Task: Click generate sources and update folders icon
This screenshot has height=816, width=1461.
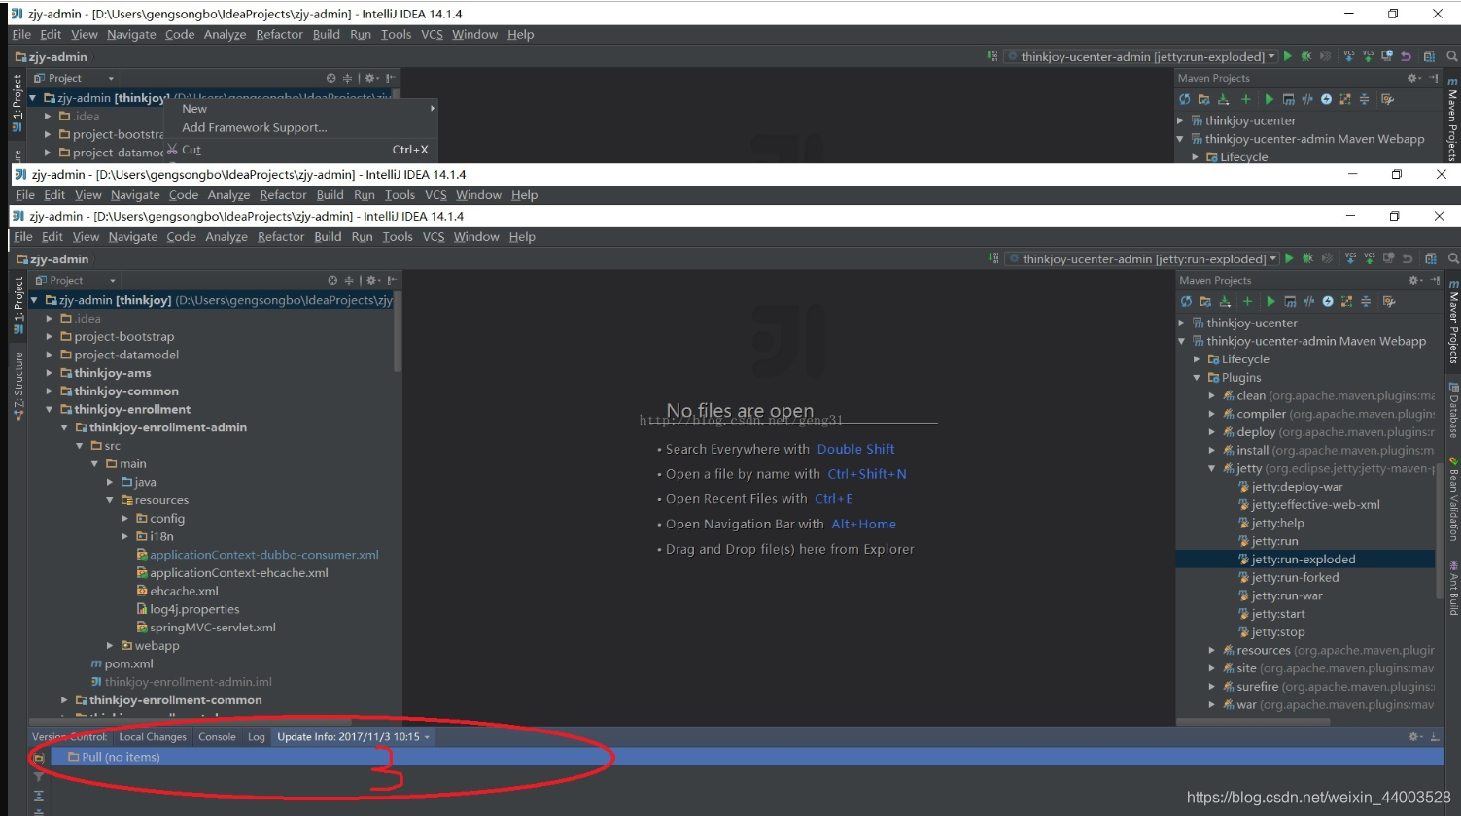Action: point(1205,301)
